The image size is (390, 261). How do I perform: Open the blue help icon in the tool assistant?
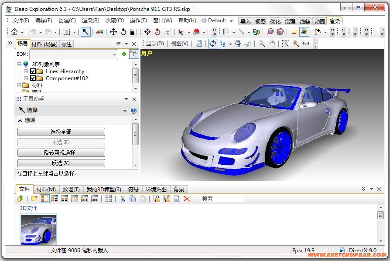pos(133,110)
